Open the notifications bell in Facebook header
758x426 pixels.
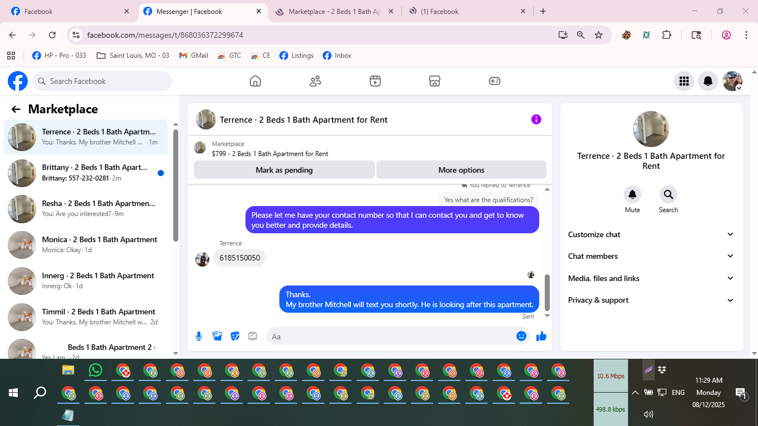708,81
